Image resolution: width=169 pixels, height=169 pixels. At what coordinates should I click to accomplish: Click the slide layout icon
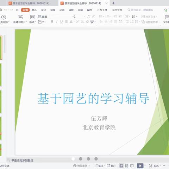(x=33, y=17)
